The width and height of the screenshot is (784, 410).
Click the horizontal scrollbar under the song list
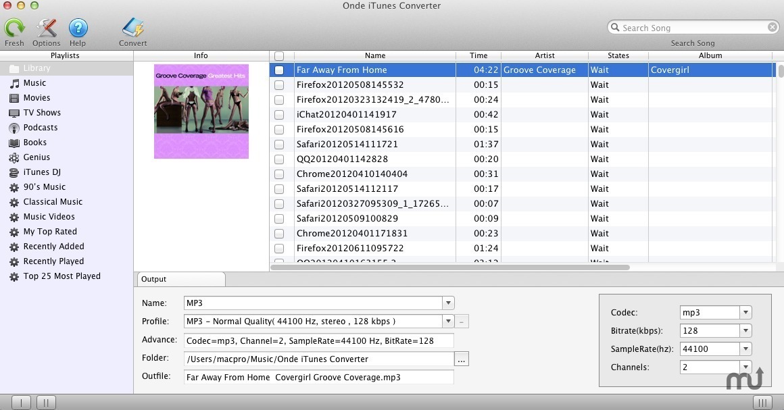pyautogui.click(x=450, y=267)
